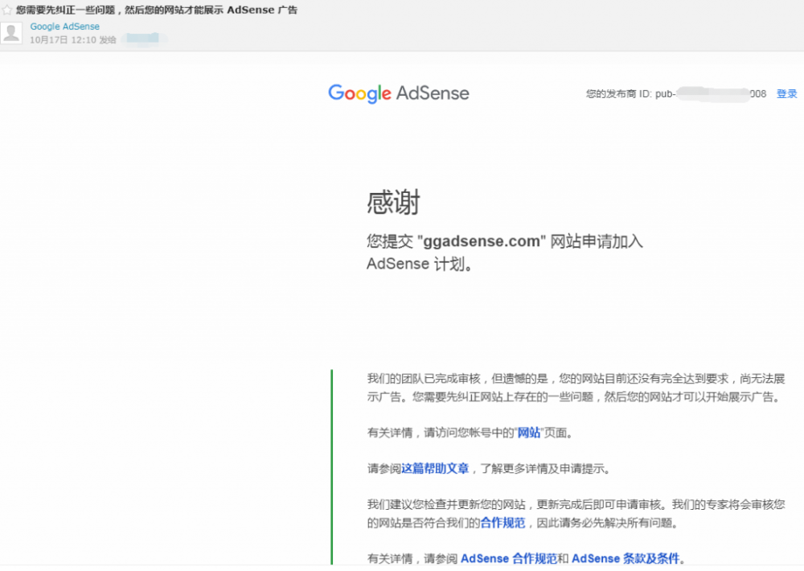This screenshot has height=571, width=804.
Task: Open the 网站 page link
Action: pyautogui.click(x=529, y=433)
